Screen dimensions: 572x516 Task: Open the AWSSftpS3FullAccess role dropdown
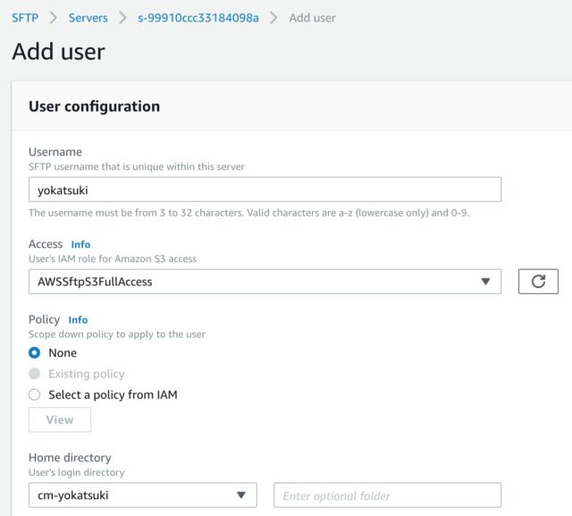tap(265, 282)
